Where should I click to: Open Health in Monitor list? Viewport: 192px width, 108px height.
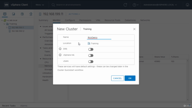pos(45,80)
